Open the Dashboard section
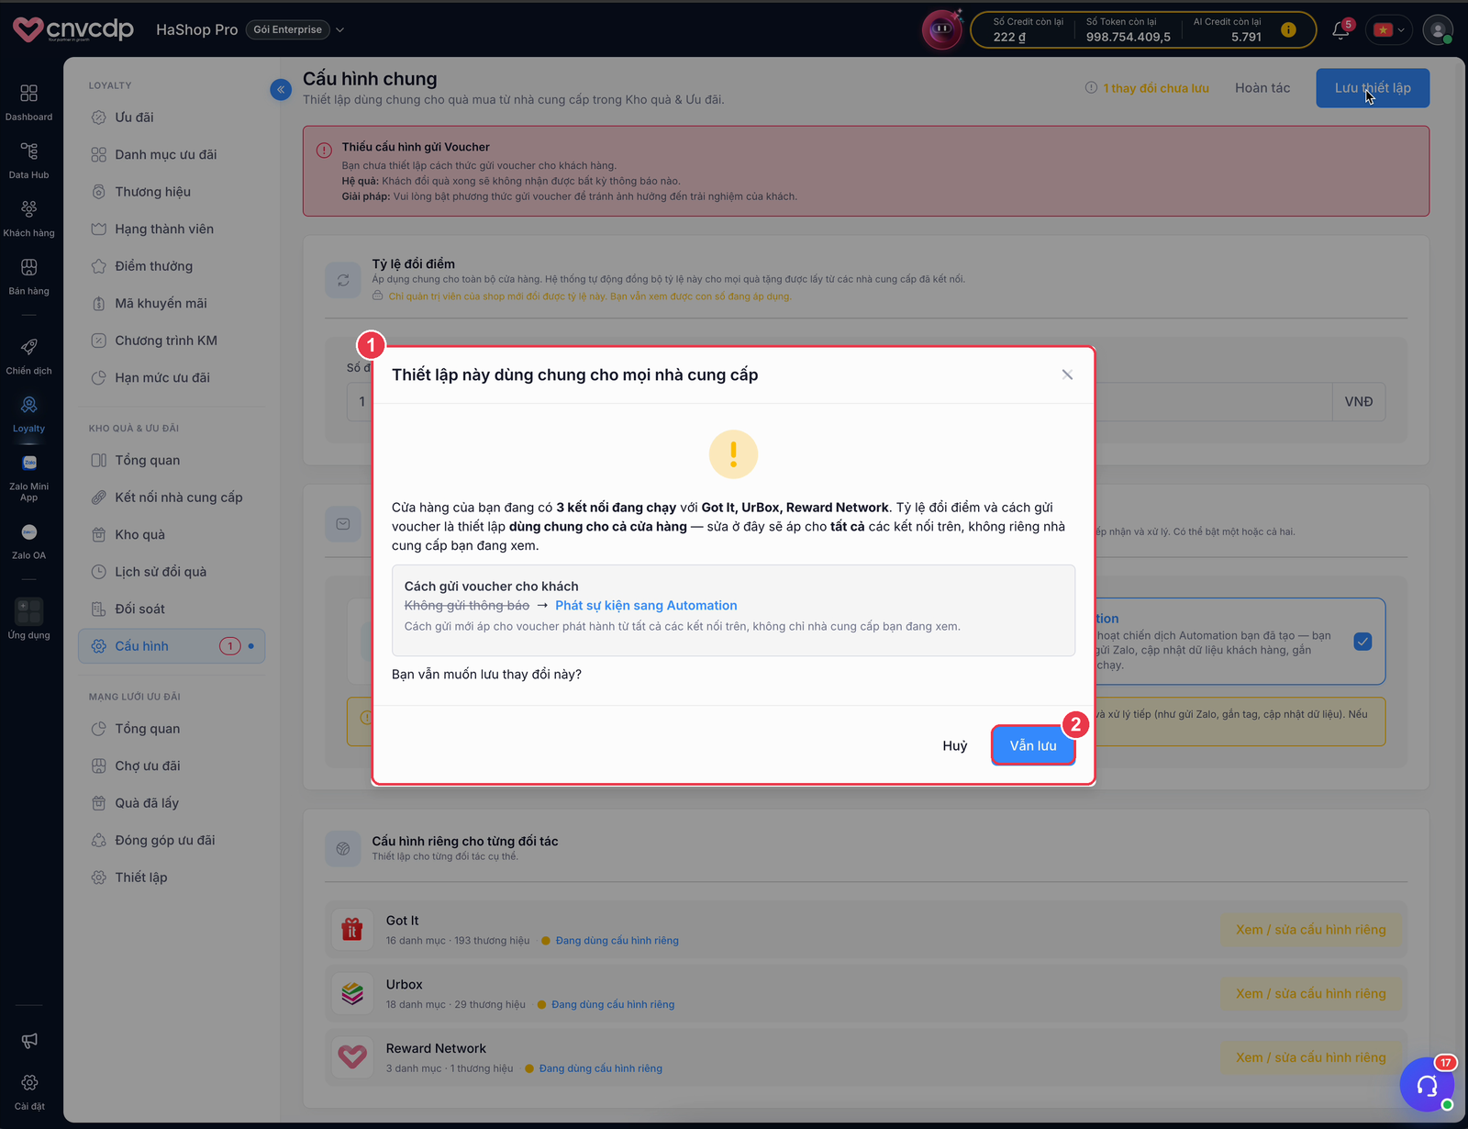This screenshot has width=1468, height=1129. pos(29,102)
